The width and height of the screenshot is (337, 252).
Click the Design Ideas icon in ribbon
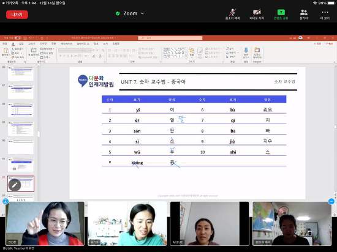(x=257, y=53)
